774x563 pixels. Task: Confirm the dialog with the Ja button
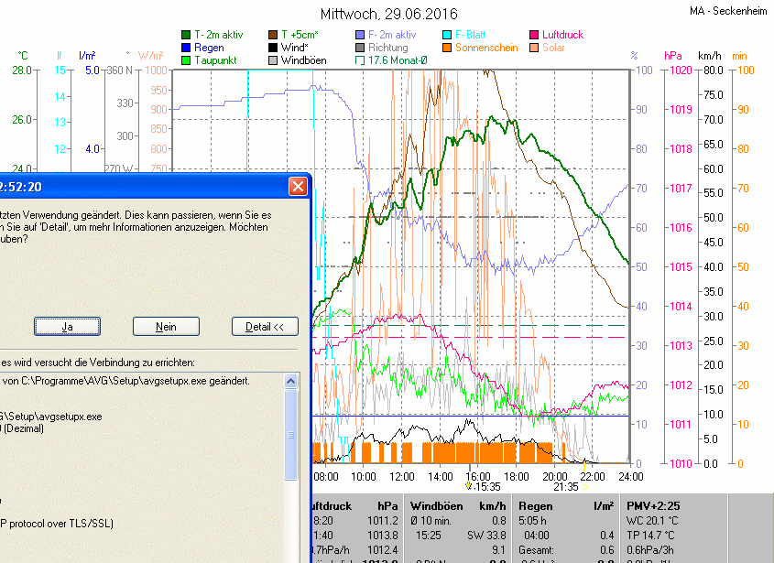coord(67,327)
